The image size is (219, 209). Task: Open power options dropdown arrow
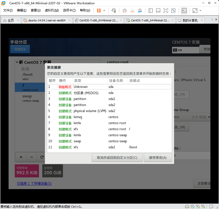[x=104, y=11]
